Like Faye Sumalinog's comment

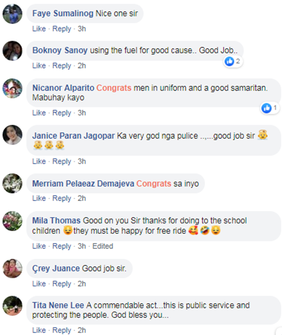pyautogui.click(x=39, y=29)
